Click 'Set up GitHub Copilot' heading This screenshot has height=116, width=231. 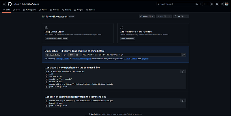pos(54,32)
